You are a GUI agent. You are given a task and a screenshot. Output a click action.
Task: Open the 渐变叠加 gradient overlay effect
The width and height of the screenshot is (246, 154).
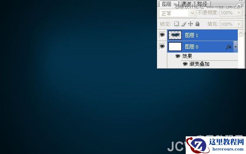pyautogui.click(x=199, y=64)
